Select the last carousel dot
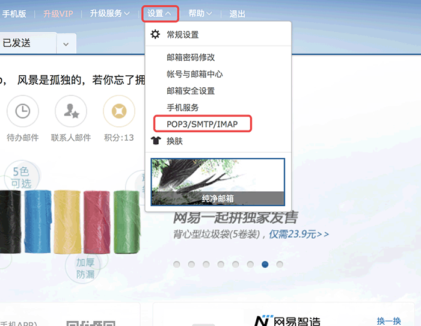 pyautogui.click(x=280, y=264)
